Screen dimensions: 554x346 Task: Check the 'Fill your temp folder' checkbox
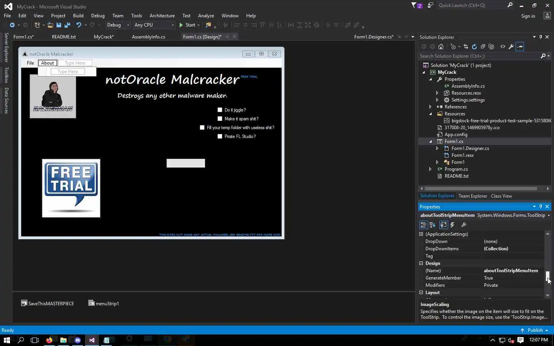[202, 128]
